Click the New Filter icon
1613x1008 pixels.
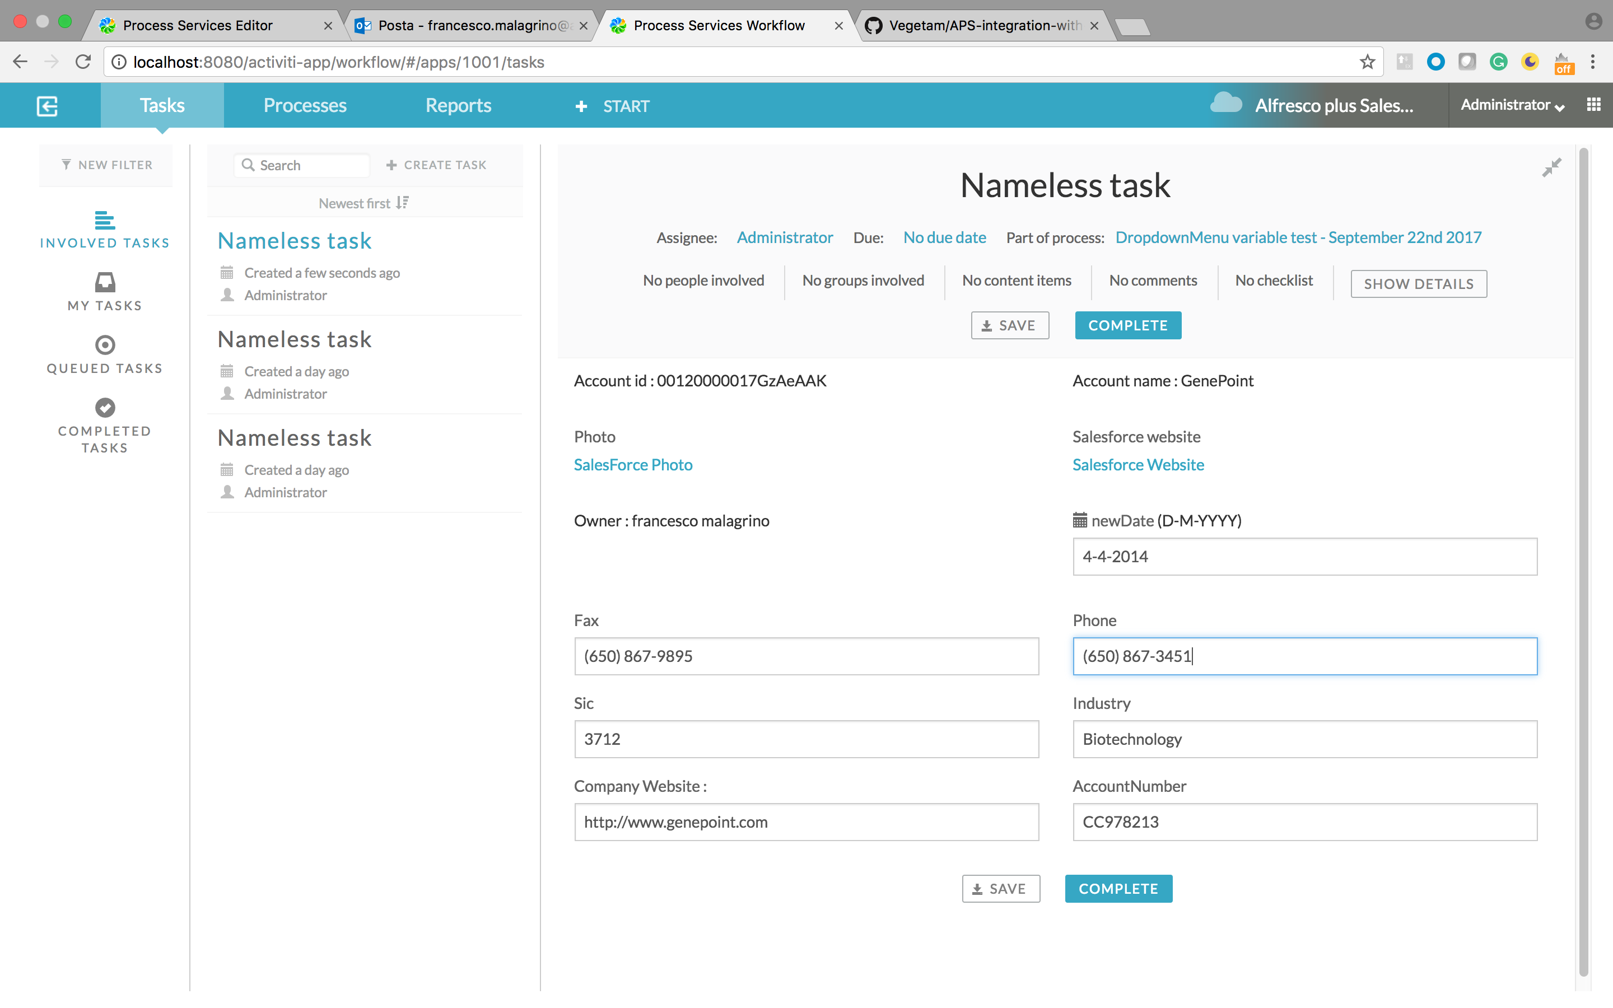[x=66, y=164]
